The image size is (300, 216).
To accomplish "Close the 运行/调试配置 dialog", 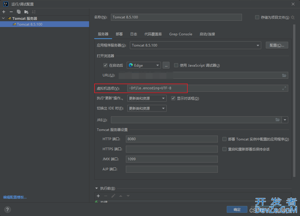I will [x=293, y=4].
